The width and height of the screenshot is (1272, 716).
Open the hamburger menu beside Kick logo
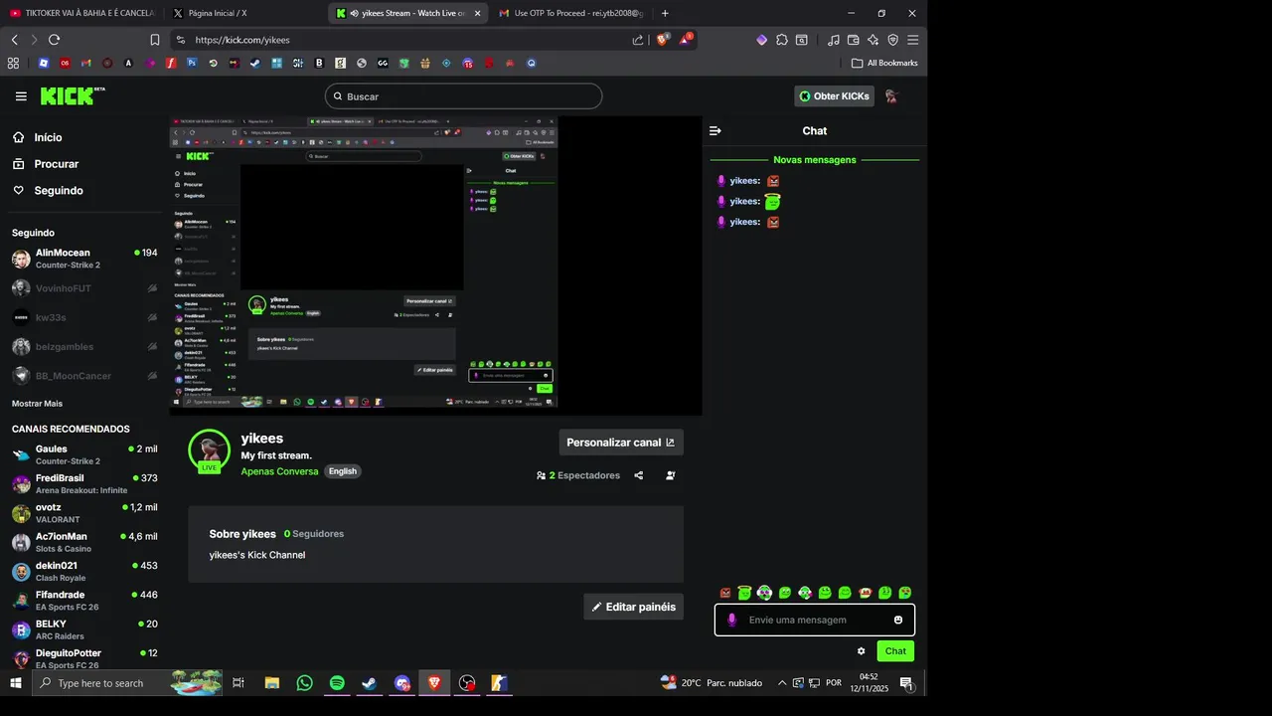click(21, 96)
